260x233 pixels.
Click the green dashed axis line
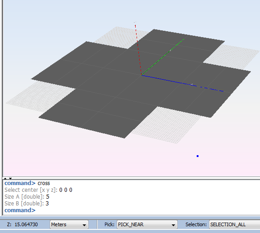point(163,57)
